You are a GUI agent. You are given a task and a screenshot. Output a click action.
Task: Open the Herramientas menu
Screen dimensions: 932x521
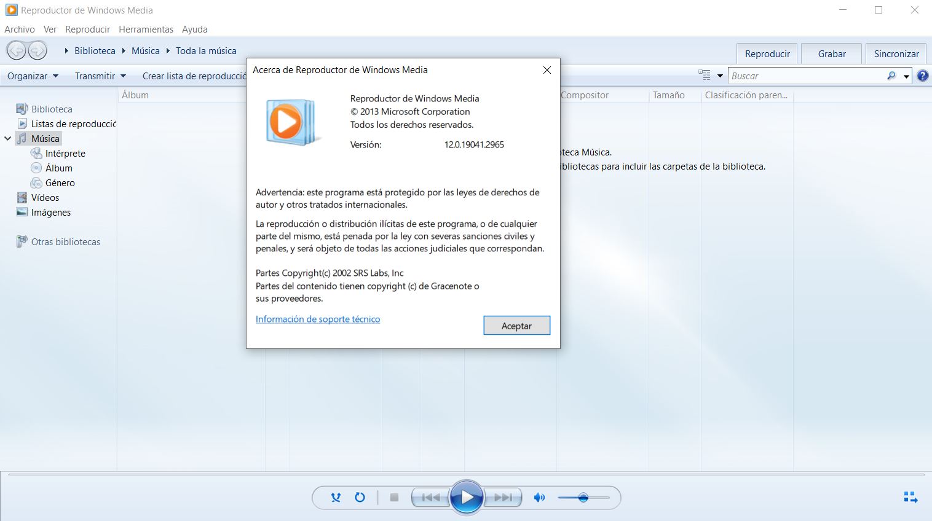(146, 29)
